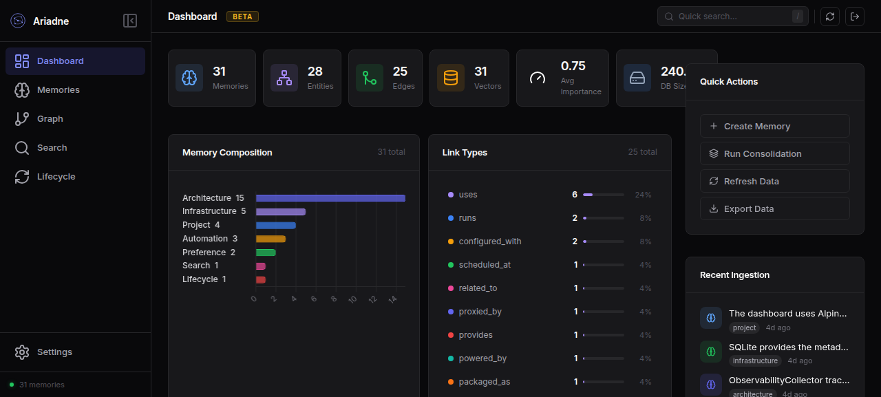881x397 pixels.
Task: Go to Memories page
Action: (75, 89)
